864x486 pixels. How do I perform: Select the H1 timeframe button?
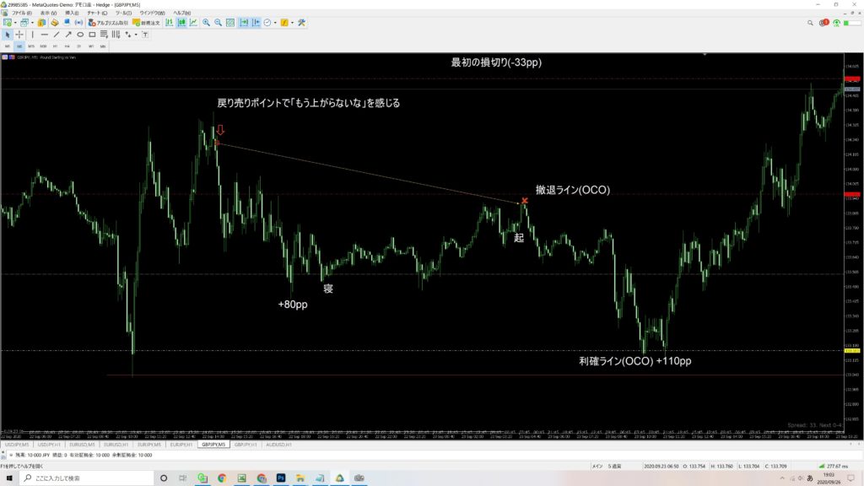[x=55, y=46]
